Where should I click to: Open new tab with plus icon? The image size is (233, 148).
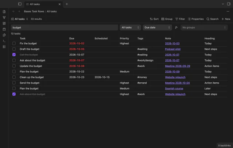pos(67,4)
